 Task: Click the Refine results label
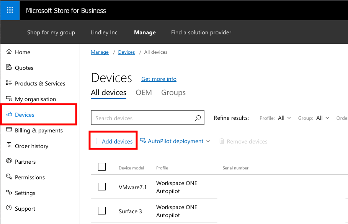pos(231,118)
